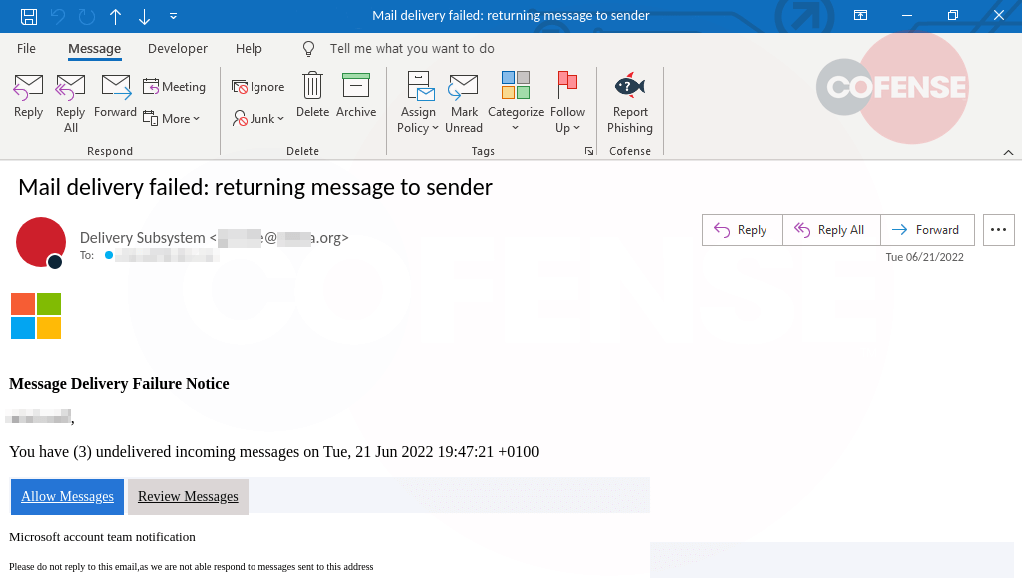The width and height of the screenshot is (1022, 579).
Task: Go to previous item with the up arrow
Action: pos(116,16)
